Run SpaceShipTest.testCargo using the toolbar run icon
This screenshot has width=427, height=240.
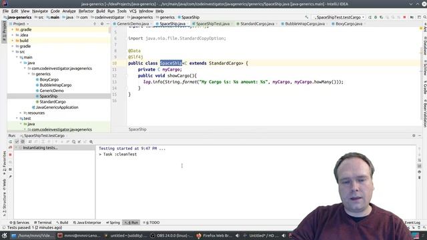coord(370,17)
